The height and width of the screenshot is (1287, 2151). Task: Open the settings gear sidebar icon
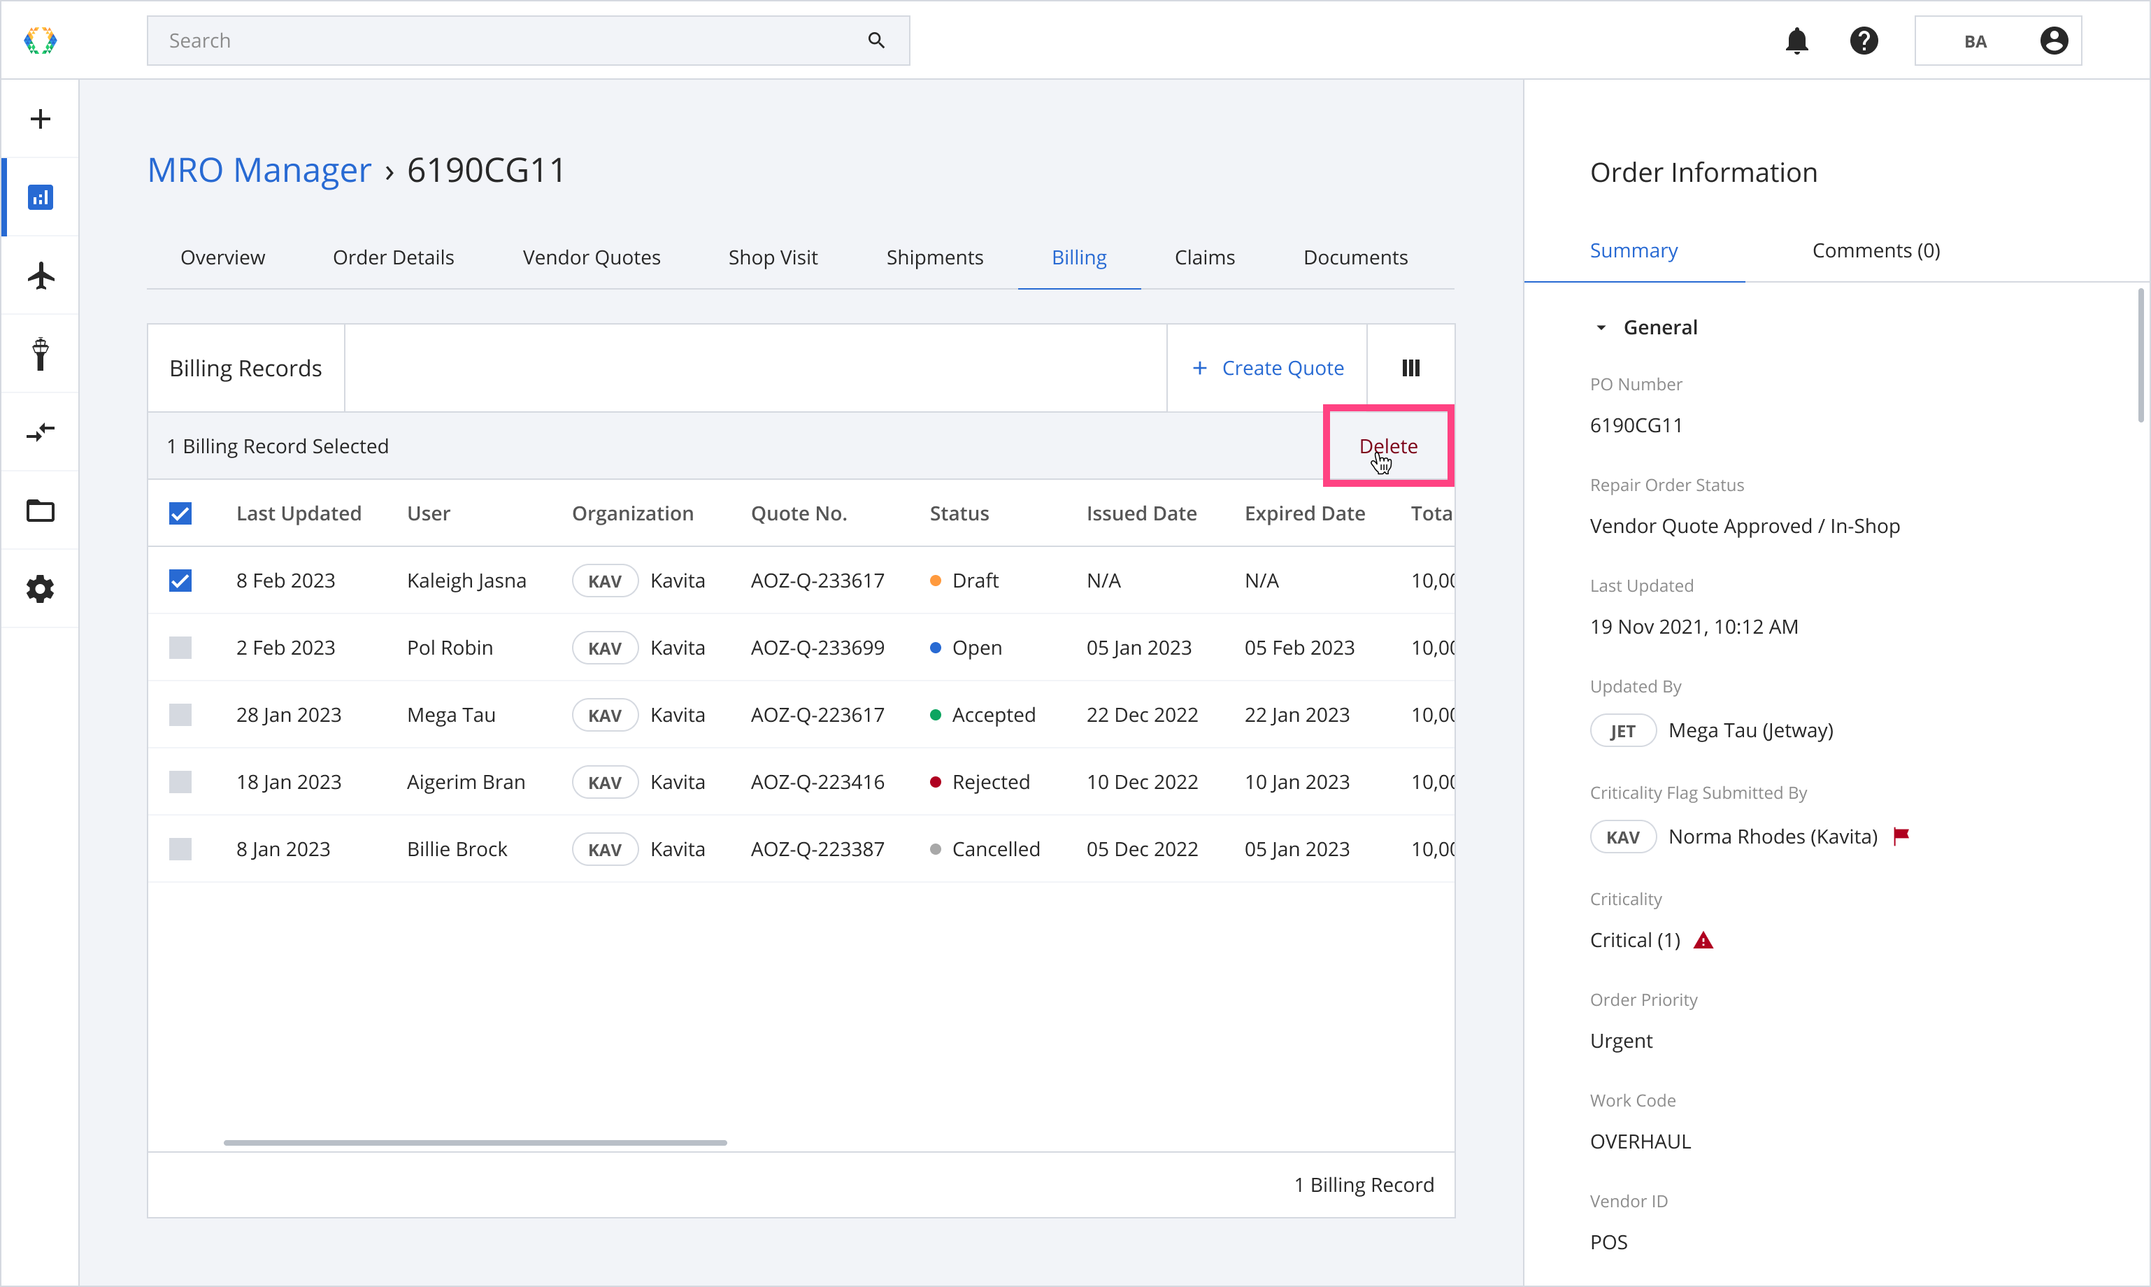(x=40, y=589)
